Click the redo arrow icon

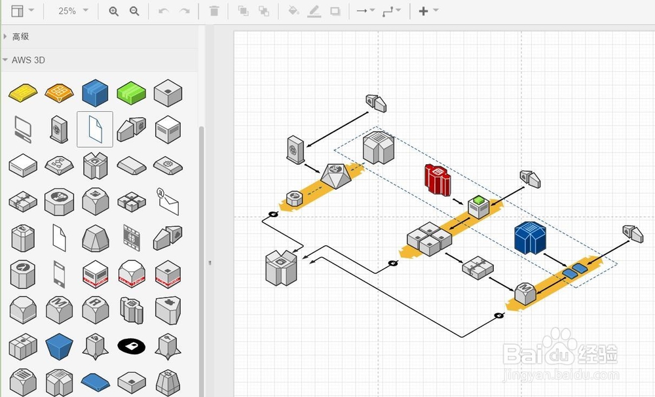click(x=184, y=11)
